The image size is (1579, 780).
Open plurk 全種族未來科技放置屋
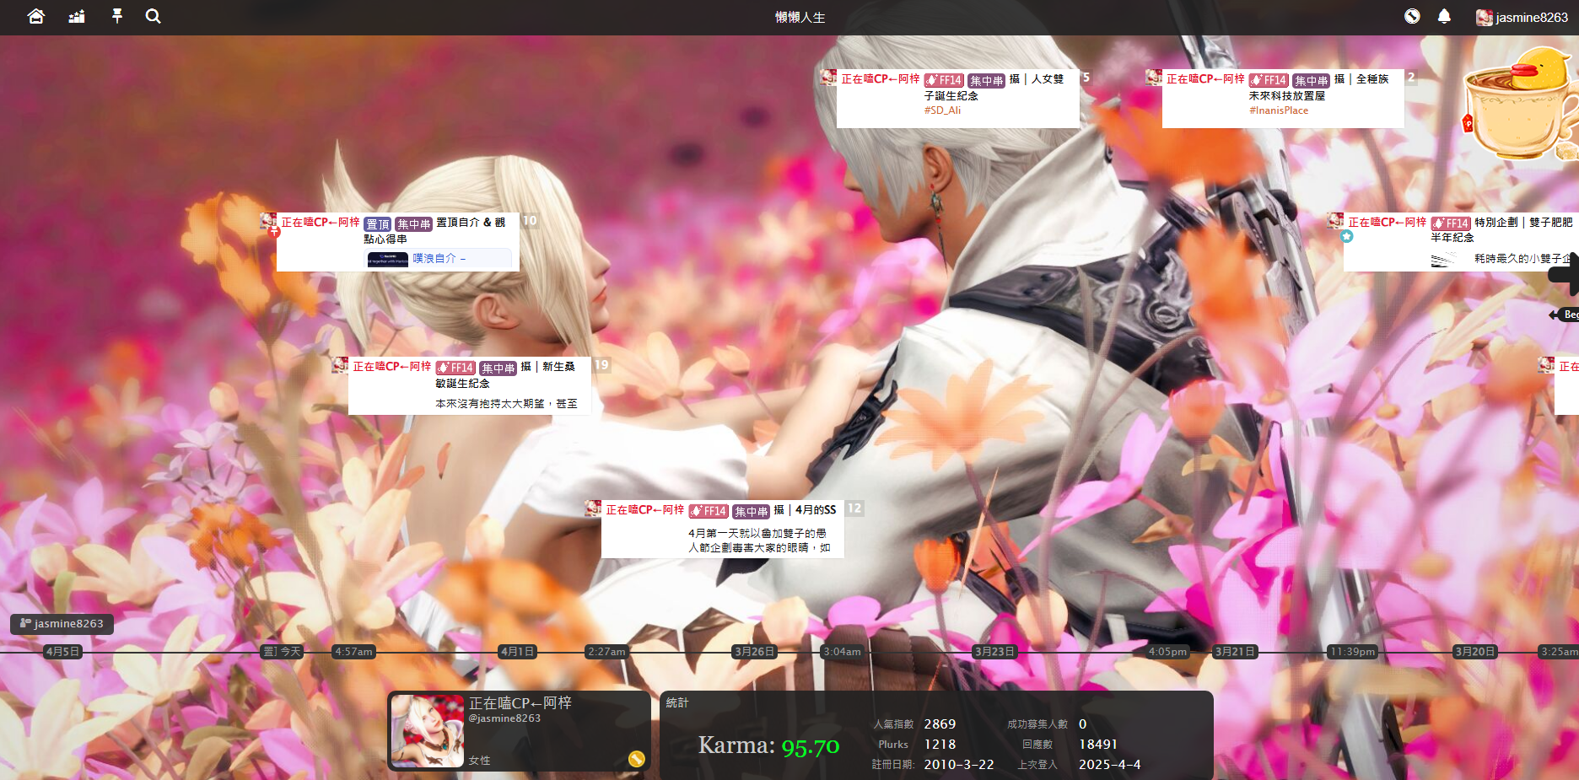tap(1283, 99)
